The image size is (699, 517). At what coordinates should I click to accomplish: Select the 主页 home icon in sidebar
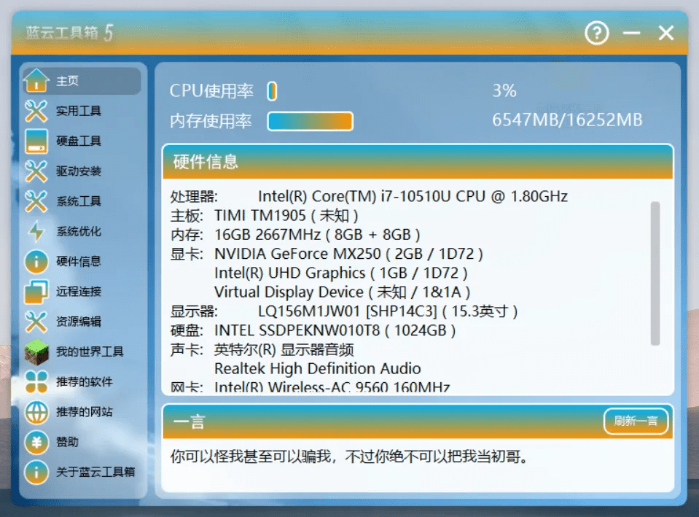36,81
